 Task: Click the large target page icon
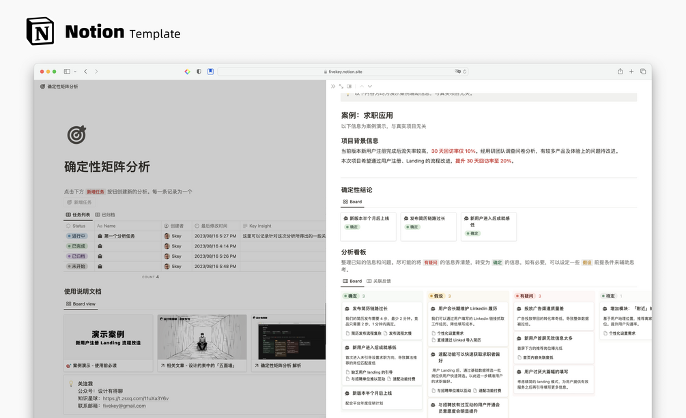[x=76, y=134]
